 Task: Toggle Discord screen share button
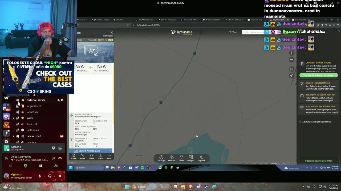[x=26, y=166]
